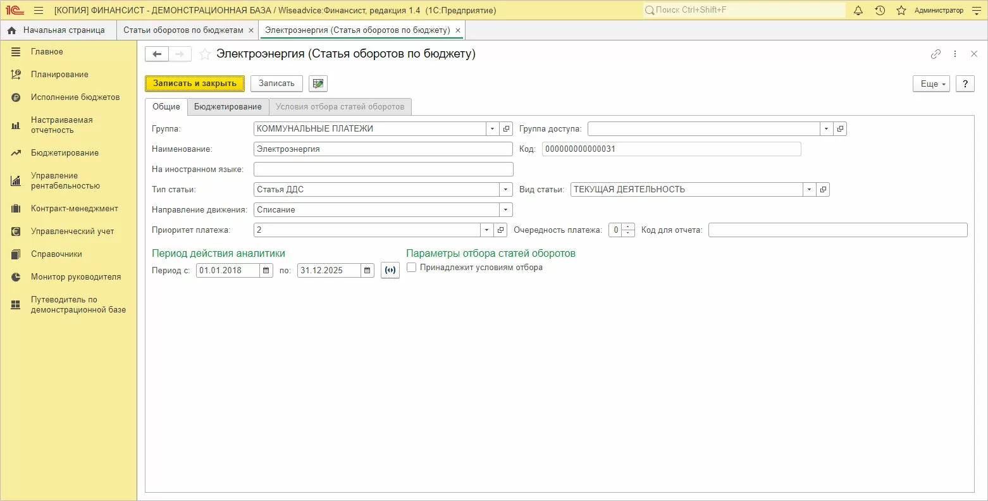The height and width of the screenshot is (501, 988).
Task: Expand the Тип статьи dropdown
Action: click(x=505, y=190)
